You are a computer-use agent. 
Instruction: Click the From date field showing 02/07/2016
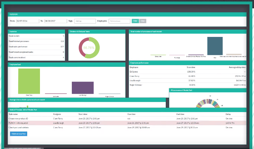[28, 21]
